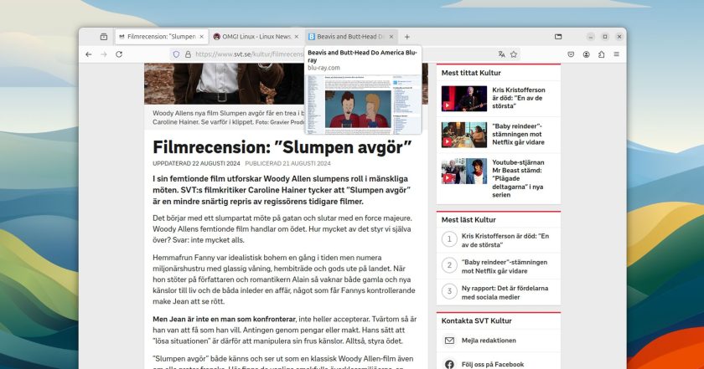Click the article headline "Slumpen avgör"

pyautogui.click(x=282, y=147)
